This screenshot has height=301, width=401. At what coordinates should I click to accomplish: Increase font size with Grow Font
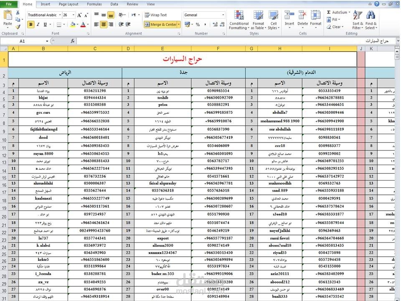(x=79, y=15)
